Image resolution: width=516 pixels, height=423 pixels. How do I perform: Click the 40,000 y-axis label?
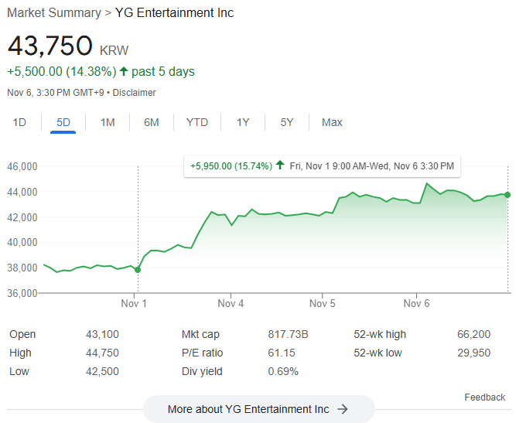22,242
